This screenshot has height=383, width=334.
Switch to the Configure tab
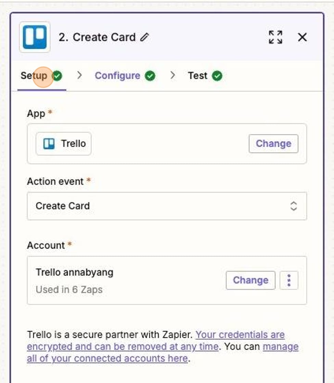(x=118, y=76)
